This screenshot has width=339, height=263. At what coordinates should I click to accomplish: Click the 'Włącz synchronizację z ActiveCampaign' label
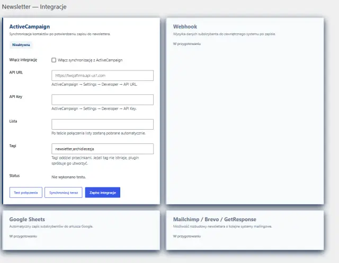(90, 60)
